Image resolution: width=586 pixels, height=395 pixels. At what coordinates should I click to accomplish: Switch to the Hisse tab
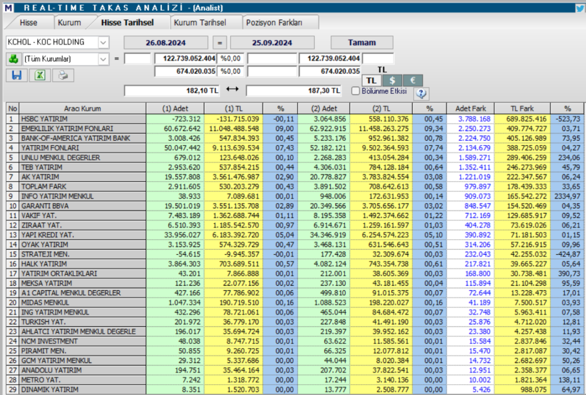29,22
